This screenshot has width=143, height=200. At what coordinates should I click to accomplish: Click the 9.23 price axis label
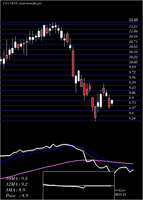[x=132, y=88]
